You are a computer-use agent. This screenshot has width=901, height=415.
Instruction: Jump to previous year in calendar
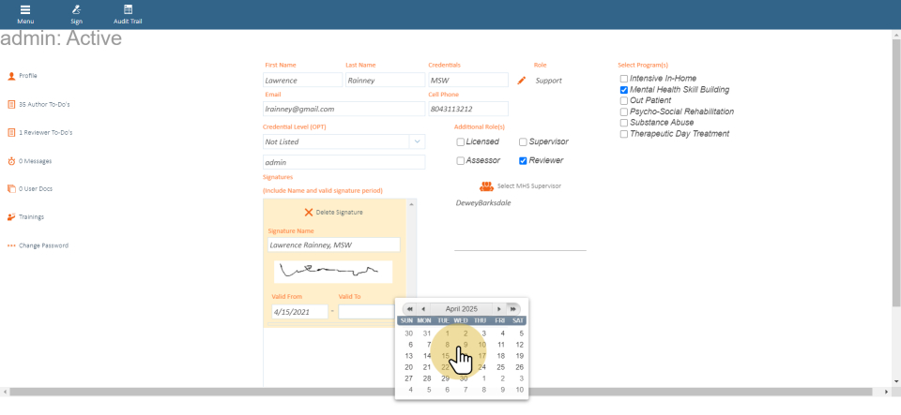coord(409,308)
